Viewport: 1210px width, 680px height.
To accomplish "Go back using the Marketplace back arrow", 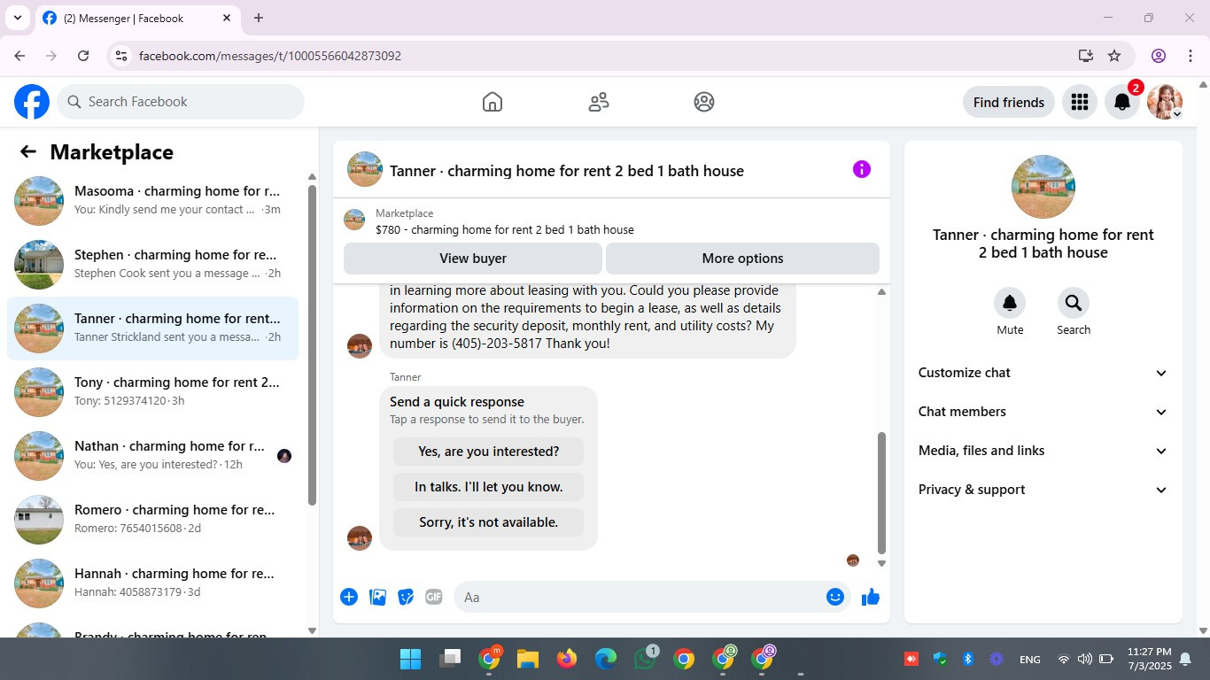I will point(28,151).
